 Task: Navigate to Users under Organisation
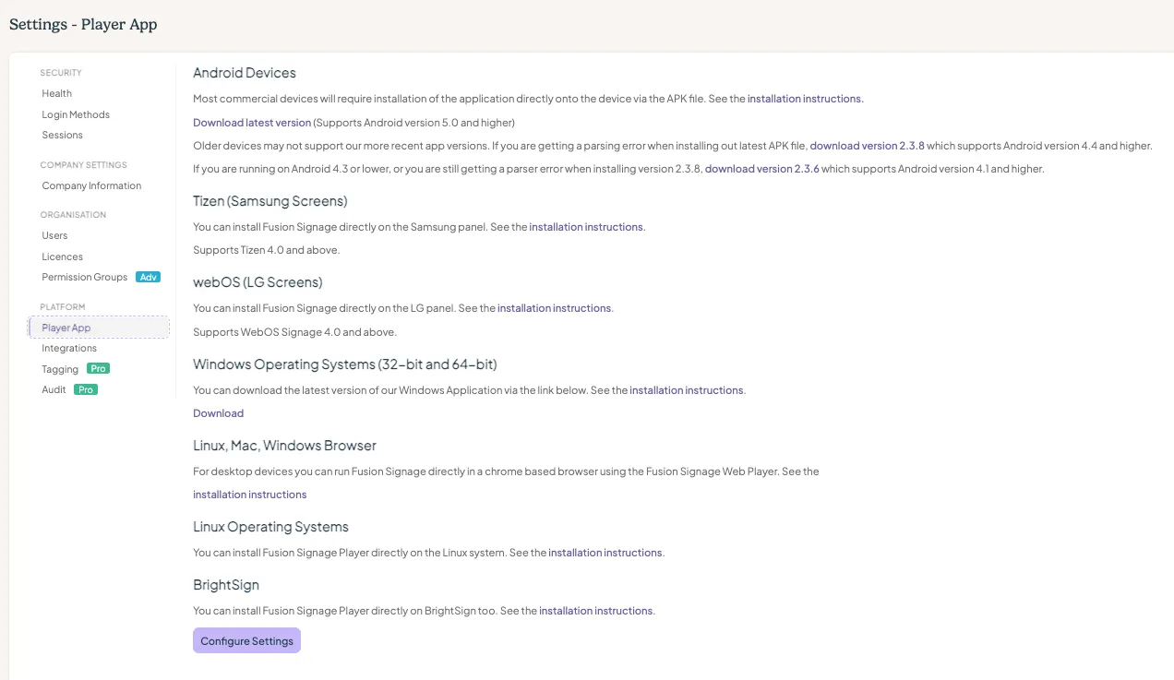(x=54, y=235)
